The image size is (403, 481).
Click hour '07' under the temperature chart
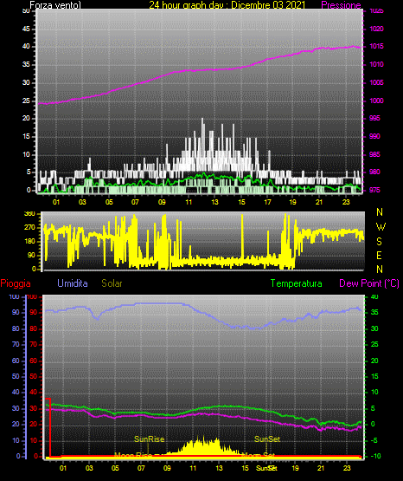click(x=141, y=468)
